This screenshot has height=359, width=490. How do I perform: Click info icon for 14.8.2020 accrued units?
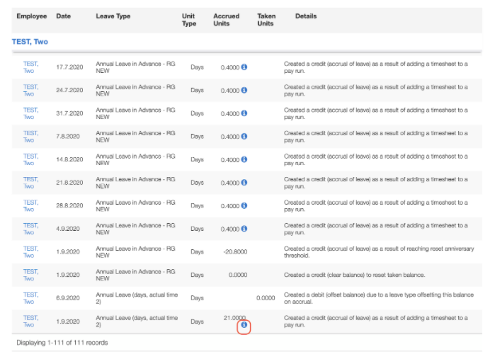pos(244,159)
